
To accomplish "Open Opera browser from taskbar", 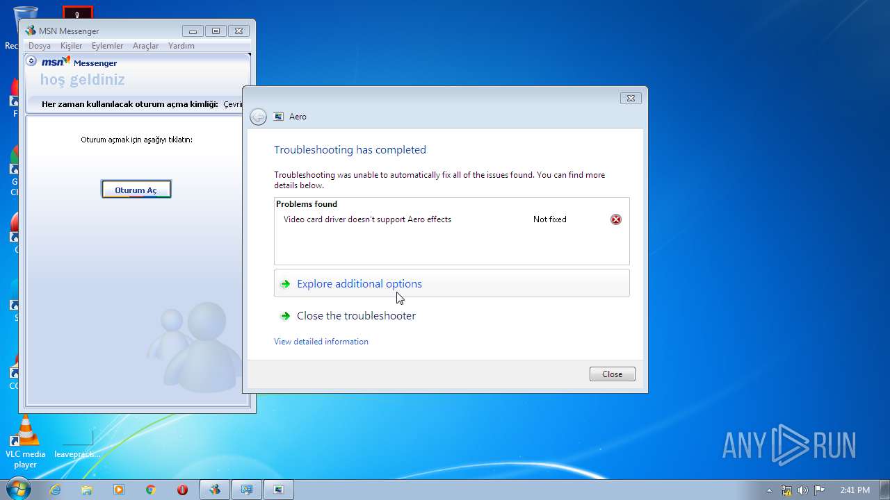I will point(183,490).
